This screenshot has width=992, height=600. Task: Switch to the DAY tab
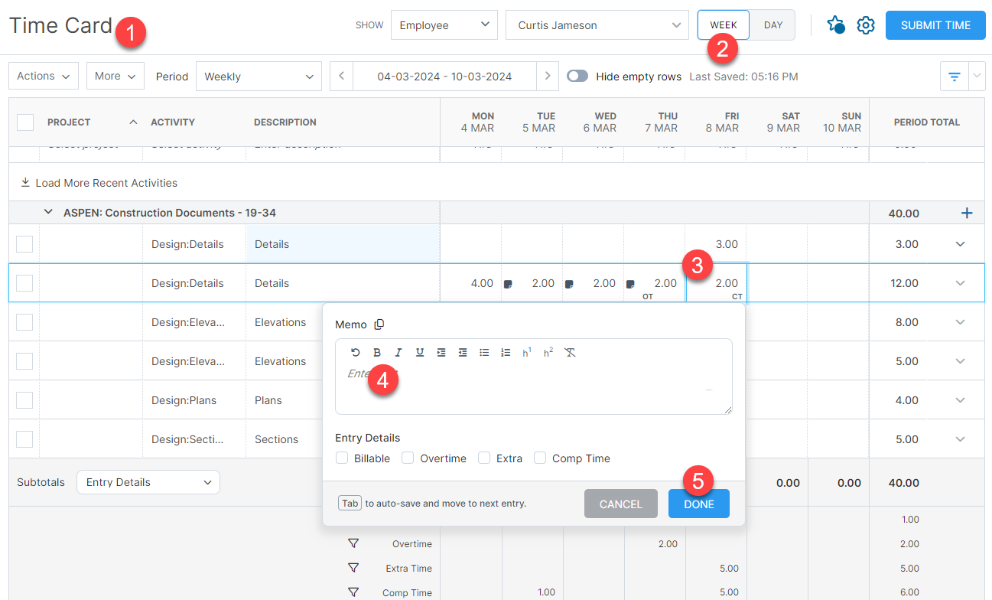tap(772, 24)
